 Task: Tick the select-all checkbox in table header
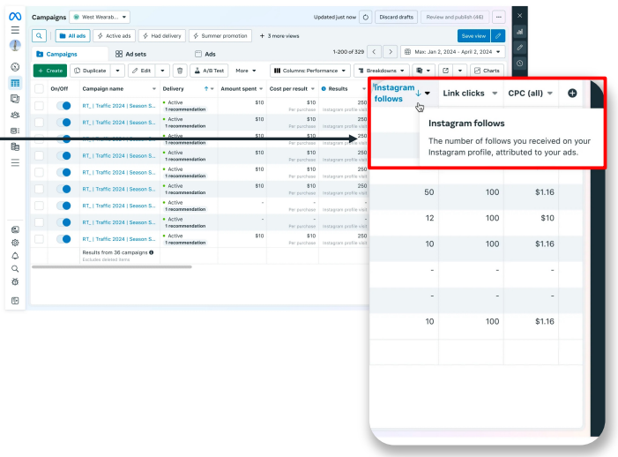point(39,89)
